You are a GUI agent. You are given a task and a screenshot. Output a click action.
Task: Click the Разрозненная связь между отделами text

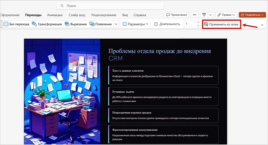[x=160, y=137]
